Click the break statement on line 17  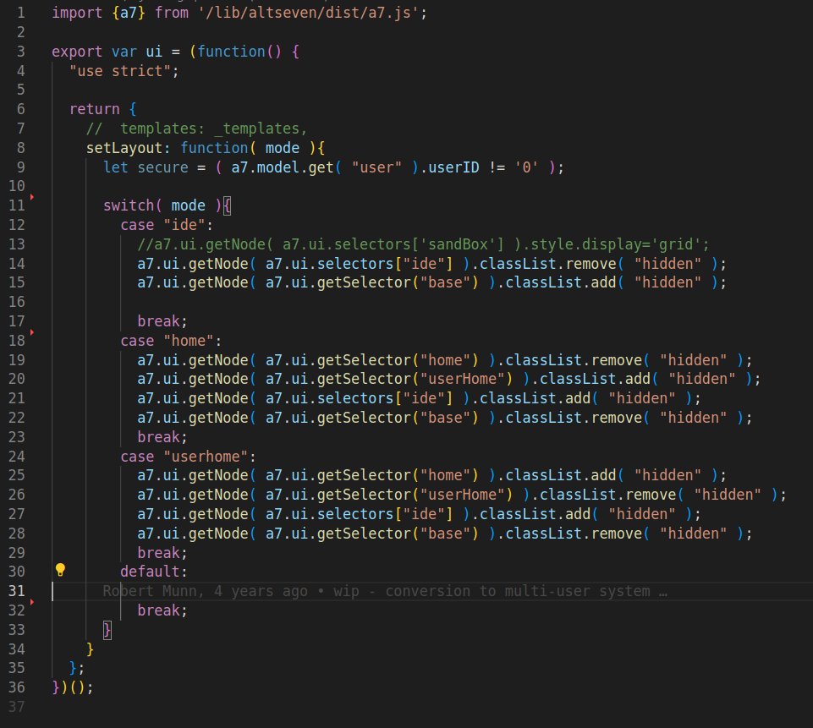162,321
